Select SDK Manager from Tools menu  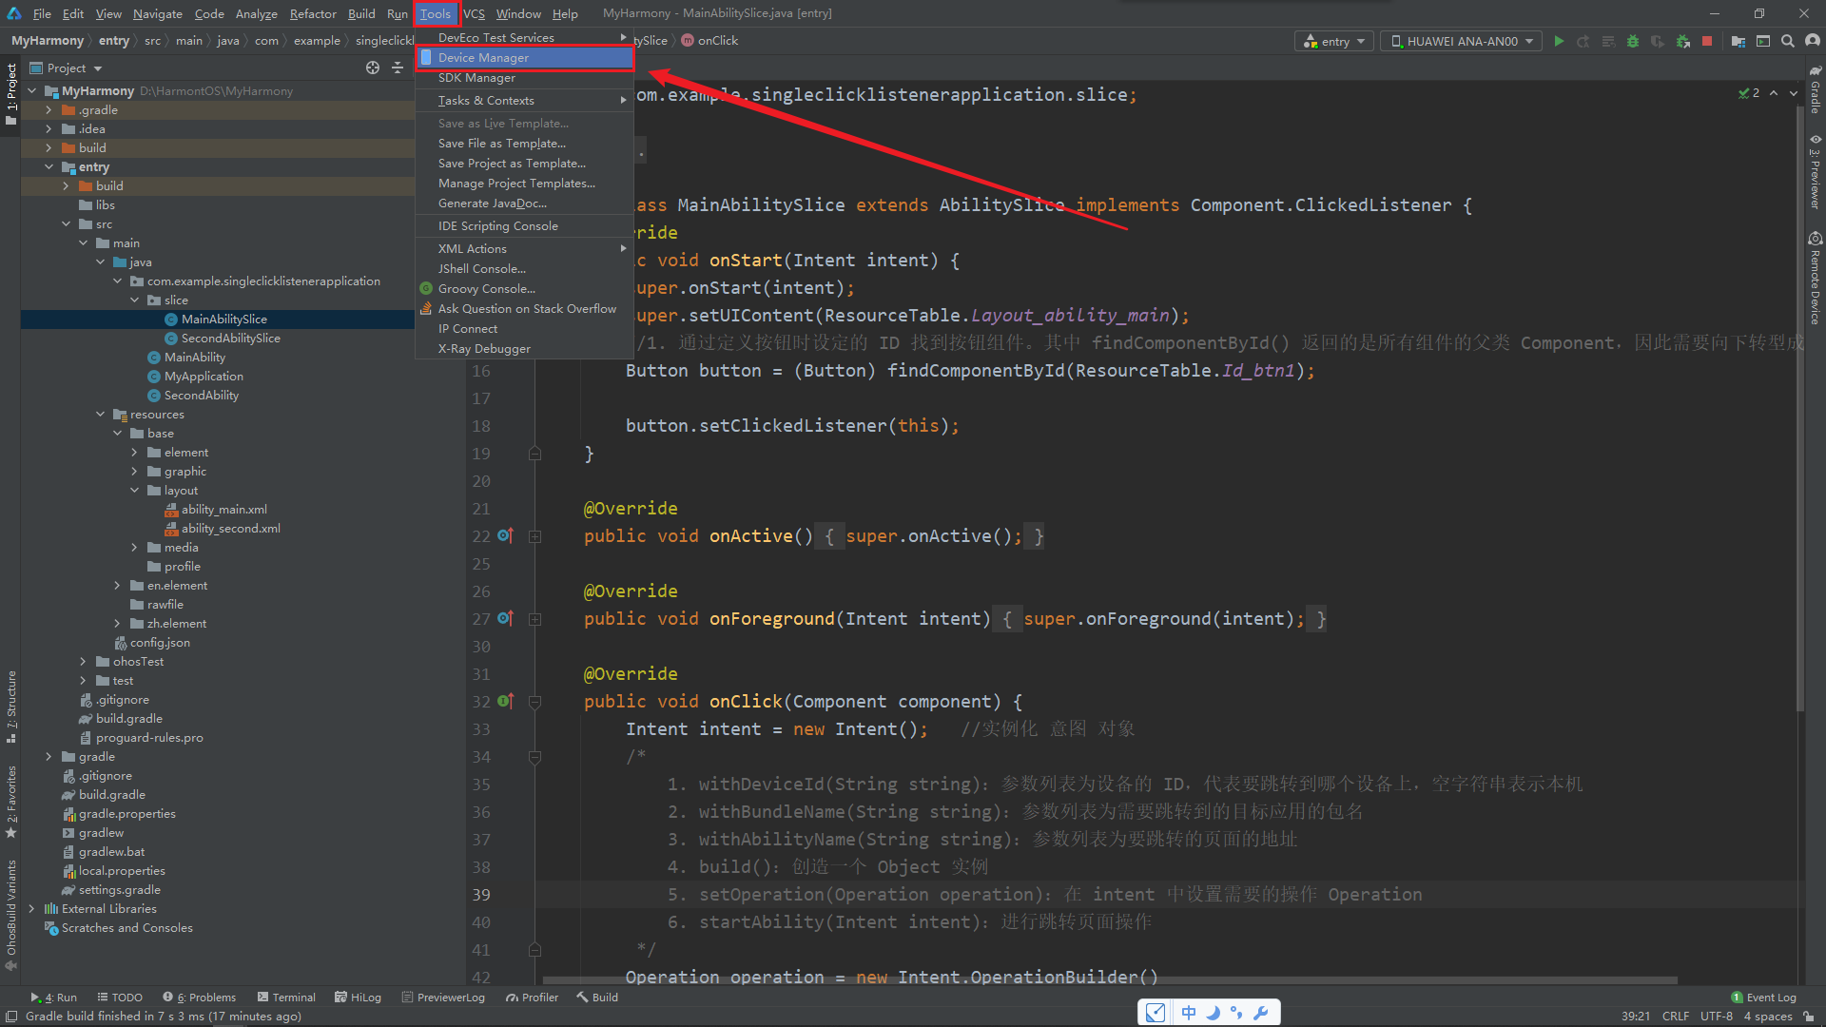click(476, 78)
